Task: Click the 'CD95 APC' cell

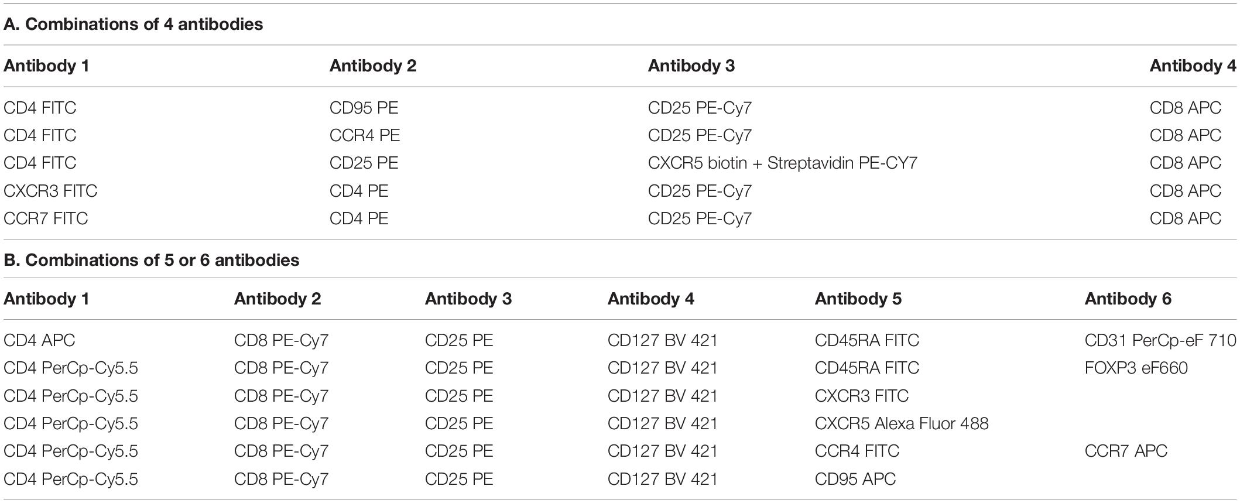Action: (x=855, y=479)
